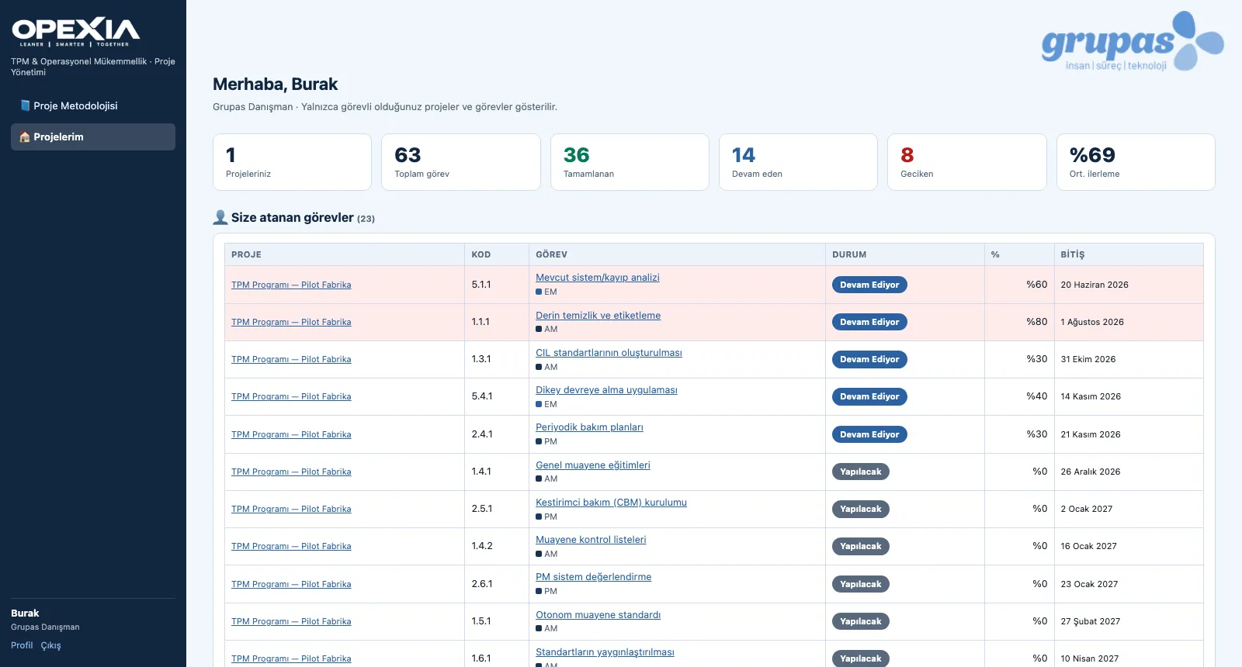Click the Devam Ediyor badge for task 5.1.1
This screenshot has height=667, width=1242.
click(869, 285)
